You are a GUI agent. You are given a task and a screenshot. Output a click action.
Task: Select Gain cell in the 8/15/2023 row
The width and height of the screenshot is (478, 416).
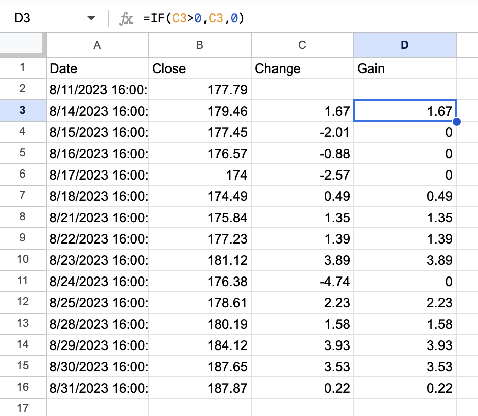click(x=405, y=132)
